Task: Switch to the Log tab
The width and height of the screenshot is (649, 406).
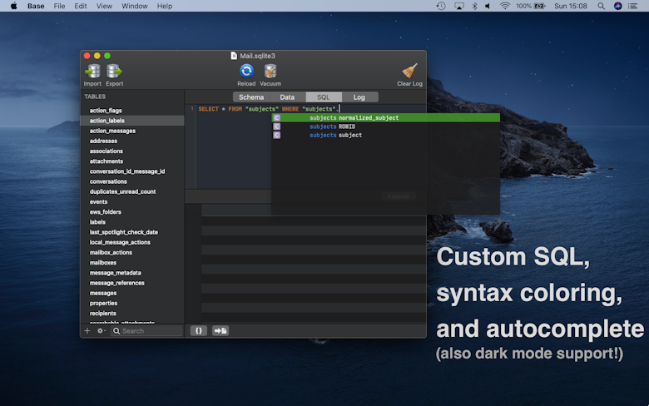Action: click(x=359, y=97)
